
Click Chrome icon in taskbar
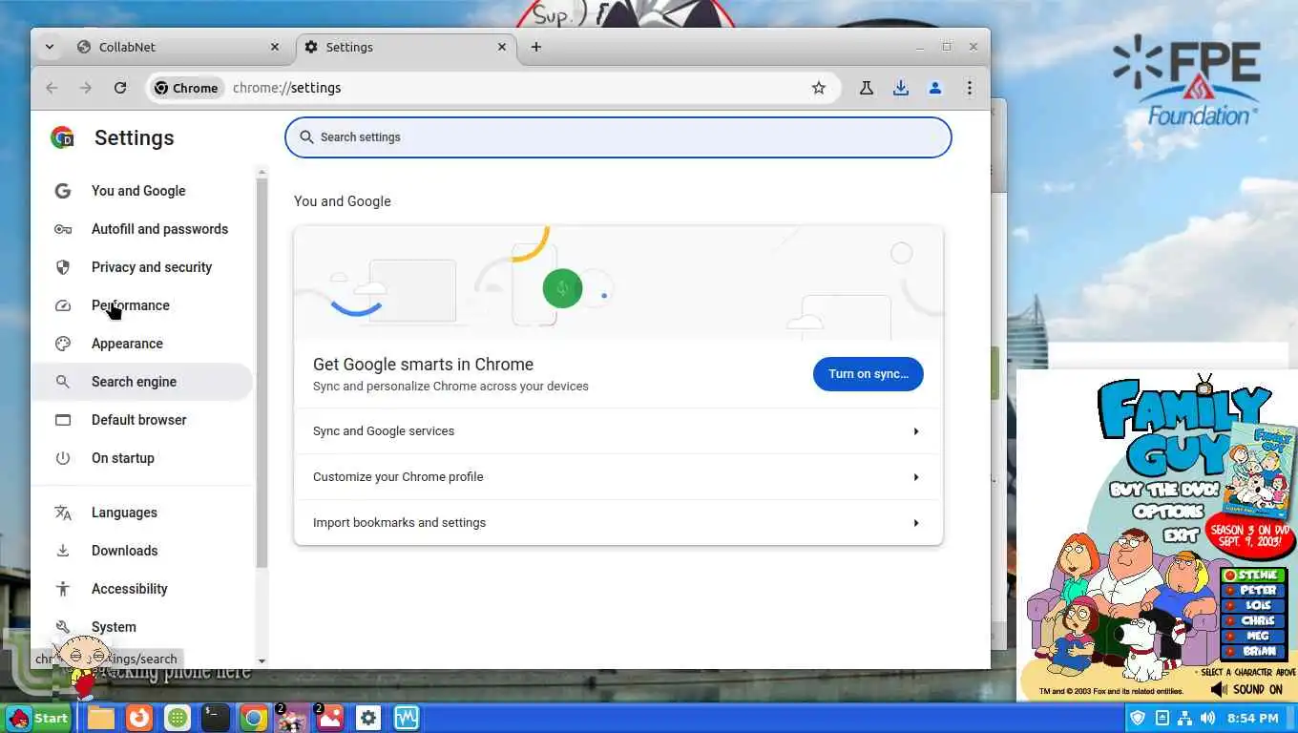tap(254, 718)
